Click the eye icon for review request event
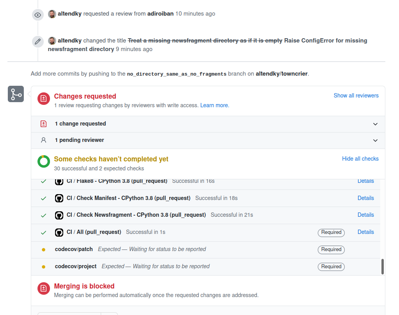The width and height of the screenshot is (399, 315). [37, 15]
